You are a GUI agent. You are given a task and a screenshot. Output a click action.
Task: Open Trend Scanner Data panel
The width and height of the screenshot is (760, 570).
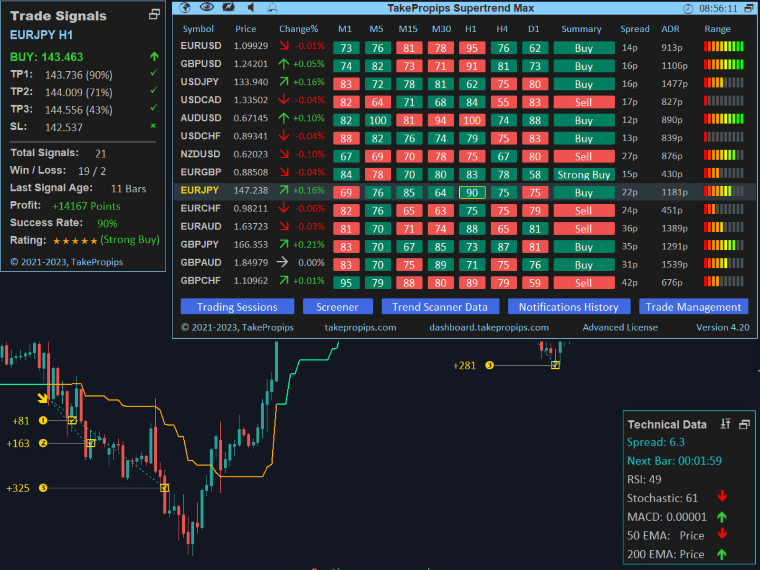(x=440, y=306)
